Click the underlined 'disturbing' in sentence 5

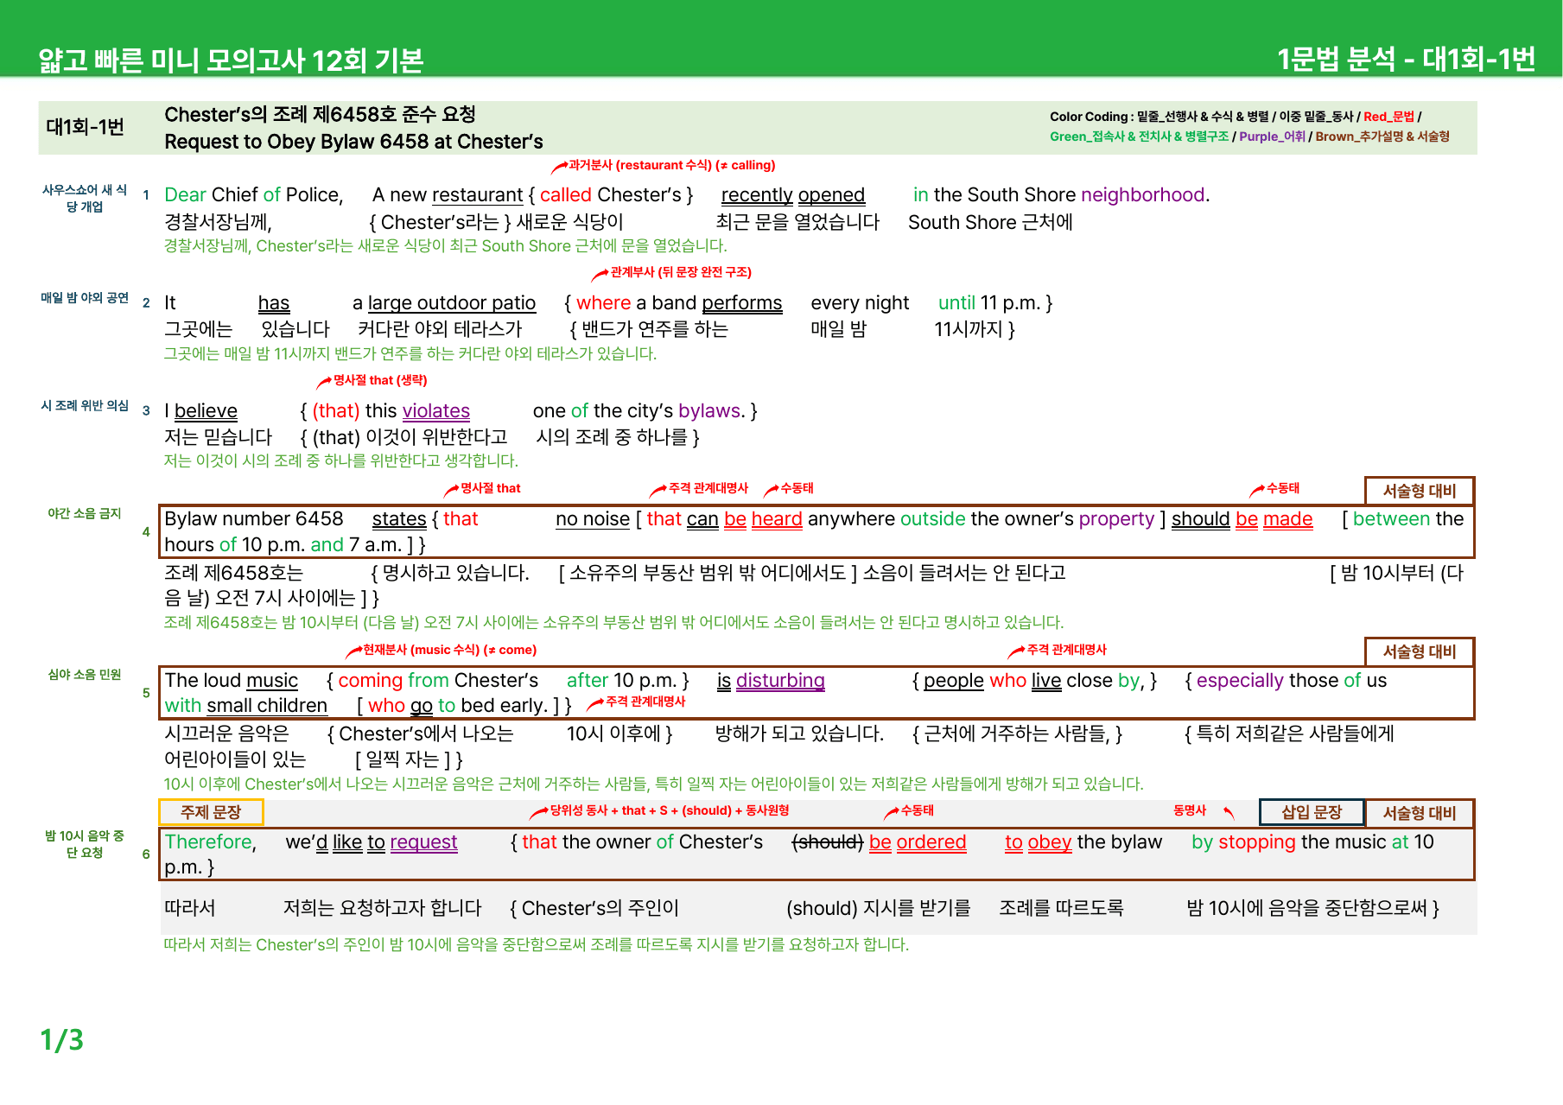coord(780,681)
